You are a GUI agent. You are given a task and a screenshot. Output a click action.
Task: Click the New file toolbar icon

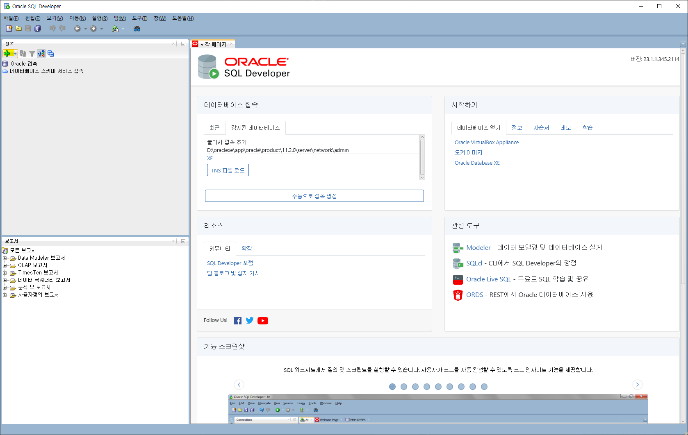[x=9, y=29]
